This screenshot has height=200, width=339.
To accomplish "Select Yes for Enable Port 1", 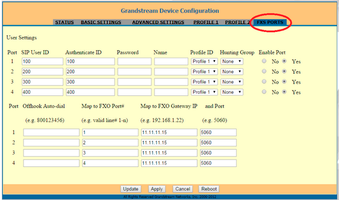I will [284, 61].
